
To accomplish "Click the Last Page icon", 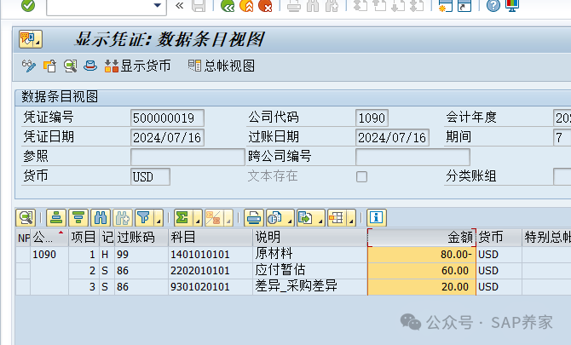I will point(417,5).
